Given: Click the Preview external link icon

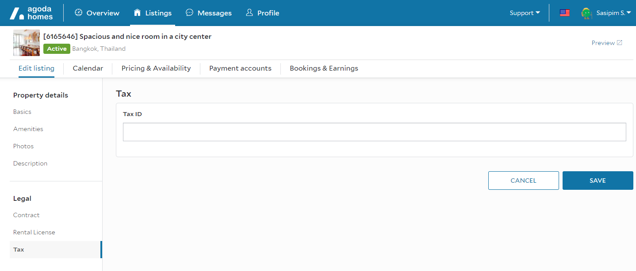Looking at the screenshot, I should 620,43.
